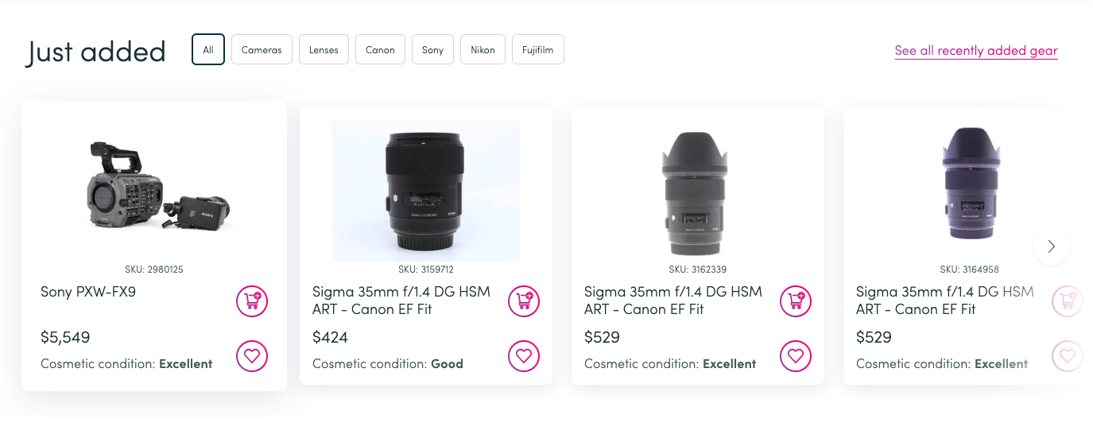Heart the Sigma lens SKU 3162339
The height and width of the screenshot is (446, 1093).
(796, 356)
